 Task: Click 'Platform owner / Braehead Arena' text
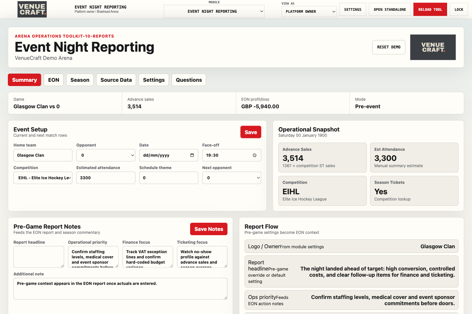pos(96,12)
